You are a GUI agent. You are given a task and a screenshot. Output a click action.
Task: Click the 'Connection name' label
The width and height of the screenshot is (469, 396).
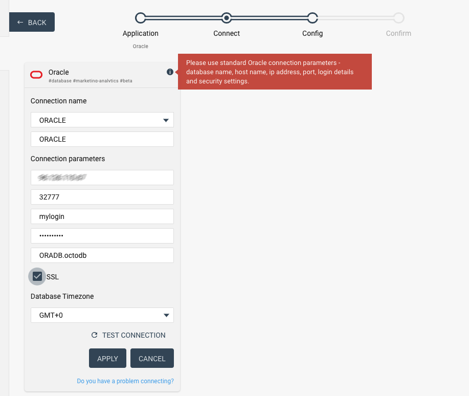pyautogui.click(x=59, y=101)
